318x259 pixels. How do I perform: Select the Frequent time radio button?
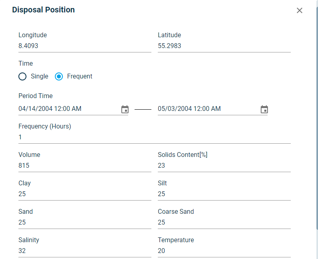click(x=59, y=76)
